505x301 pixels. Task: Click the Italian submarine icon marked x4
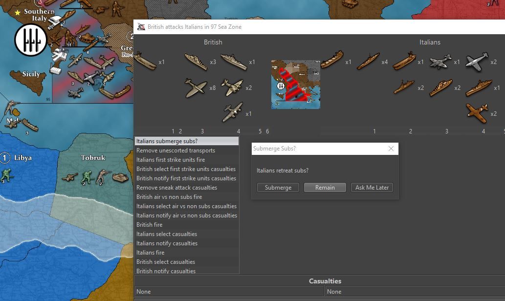[368, 62]
